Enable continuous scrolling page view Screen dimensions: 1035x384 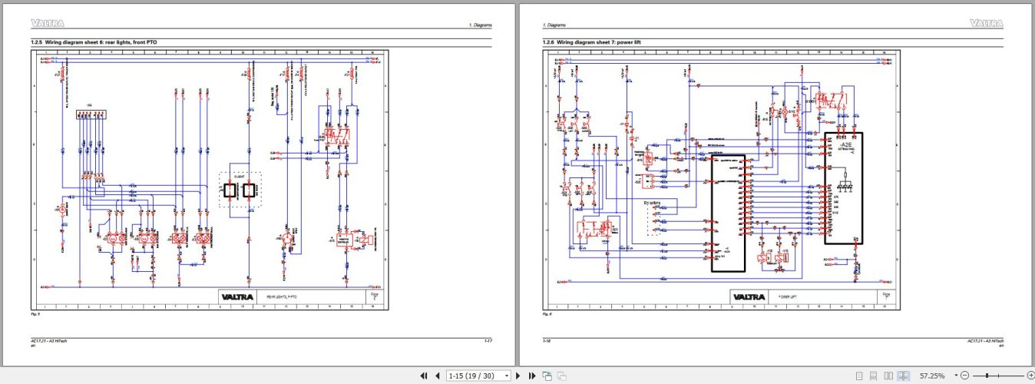click(874, 376)
